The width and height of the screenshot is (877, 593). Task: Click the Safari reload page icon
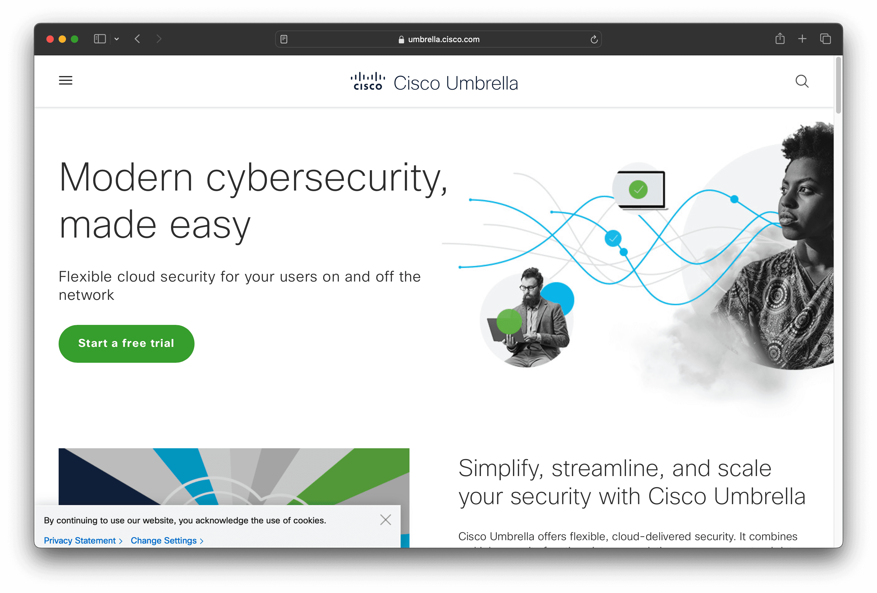pos(594,39)
